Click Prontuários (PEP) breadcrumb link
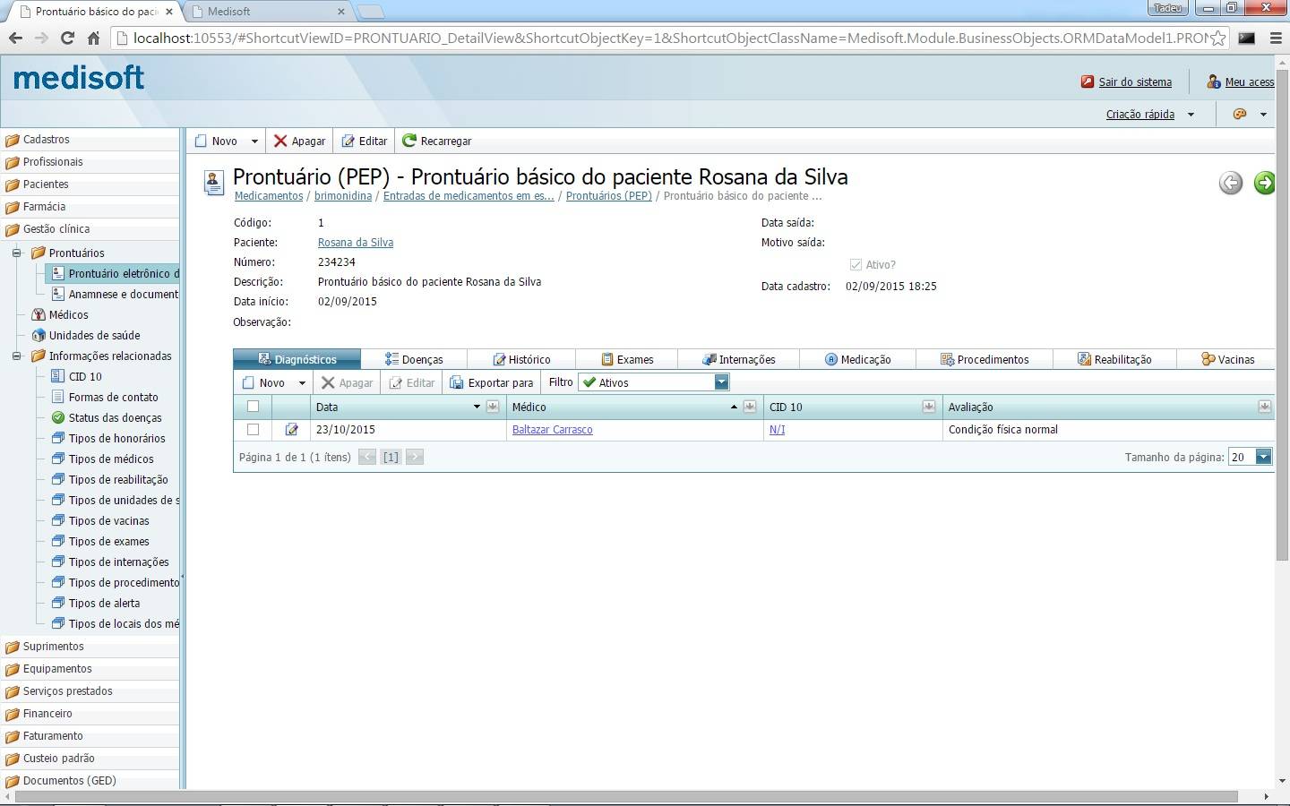 (x=609, y=196)
